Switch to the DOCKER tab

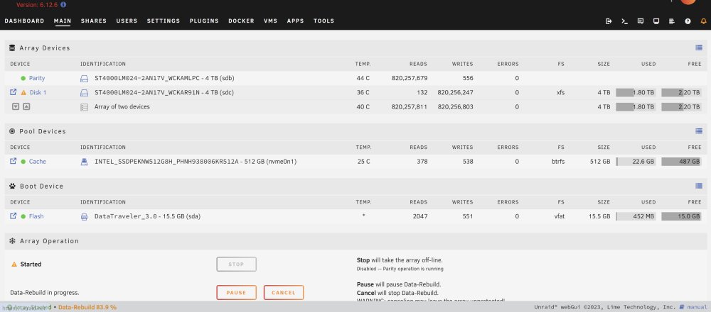click(241, 21)
